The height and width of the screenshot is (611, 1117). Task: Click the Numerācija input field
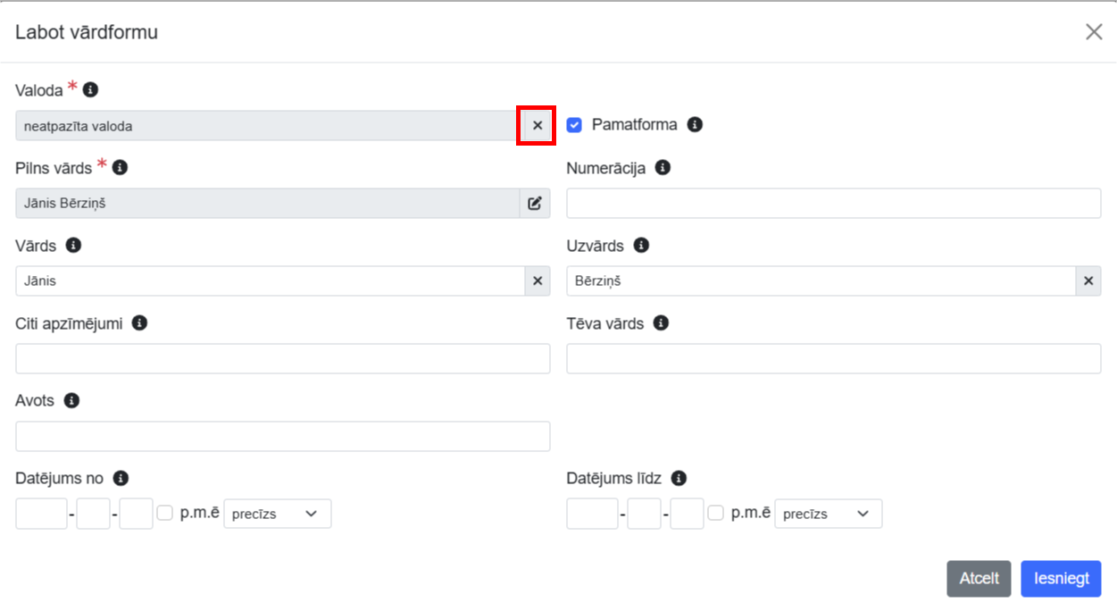tap(833, 204)
